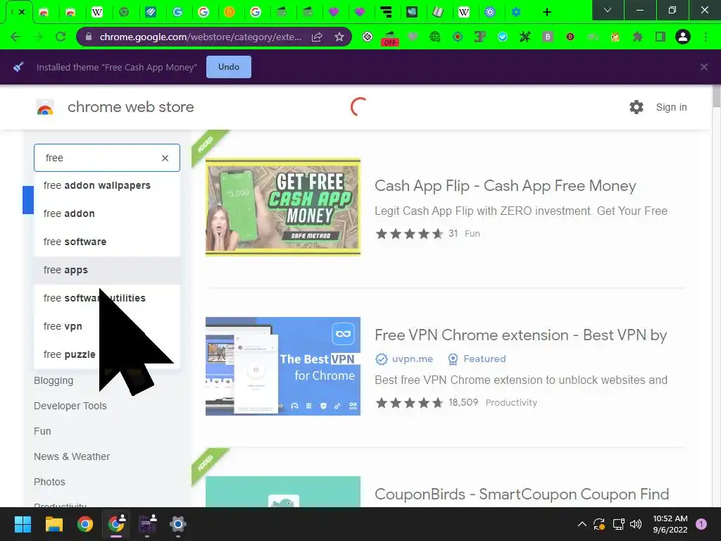Open the crossed tools extension icon

click(x=525, y=37)
